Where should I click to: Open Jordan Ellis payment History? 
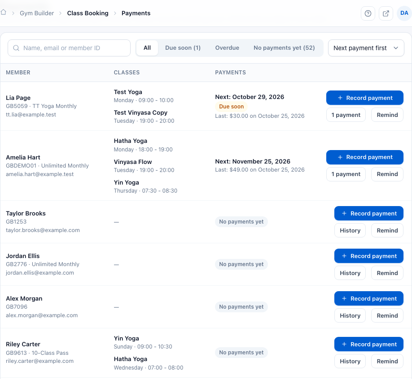(350, 273)
